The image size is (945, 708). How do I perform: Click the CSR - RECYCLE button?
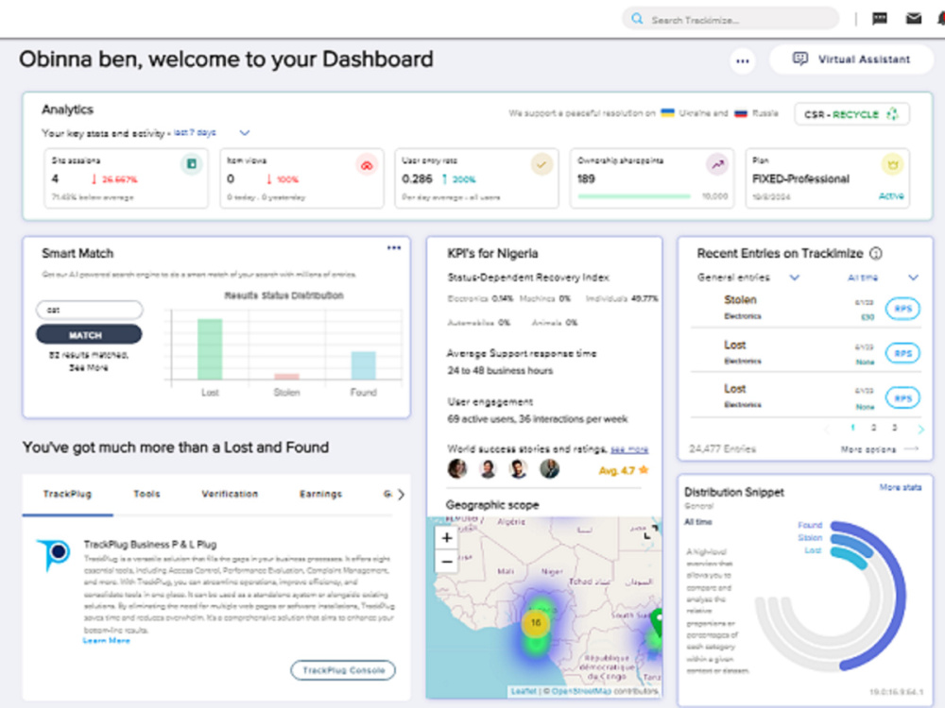pyautogui.click(x=851, y=114)
